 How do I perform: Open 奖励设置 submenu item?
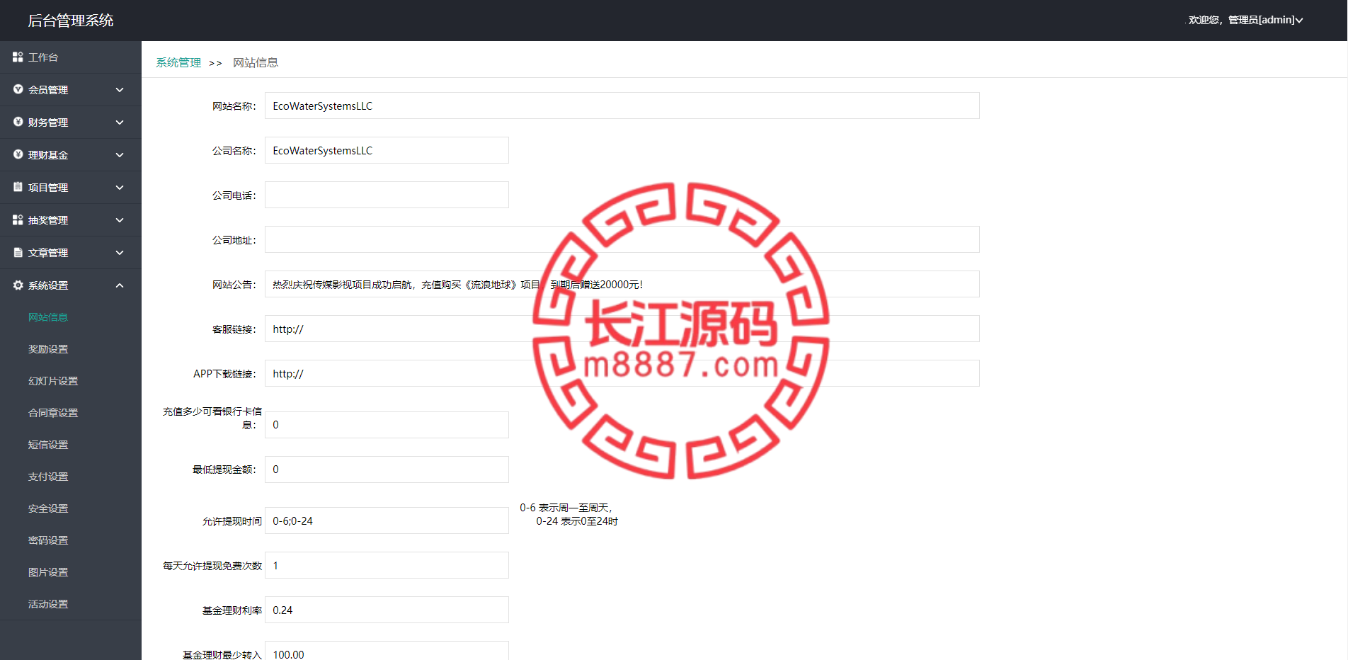point(48,349)
